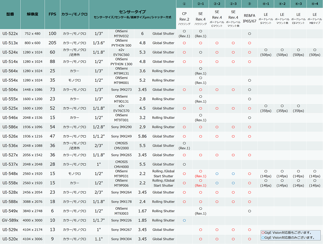This screenshot has width=323, height=244.
Task: Click the 型番 column header
Action: pos(10,14)
